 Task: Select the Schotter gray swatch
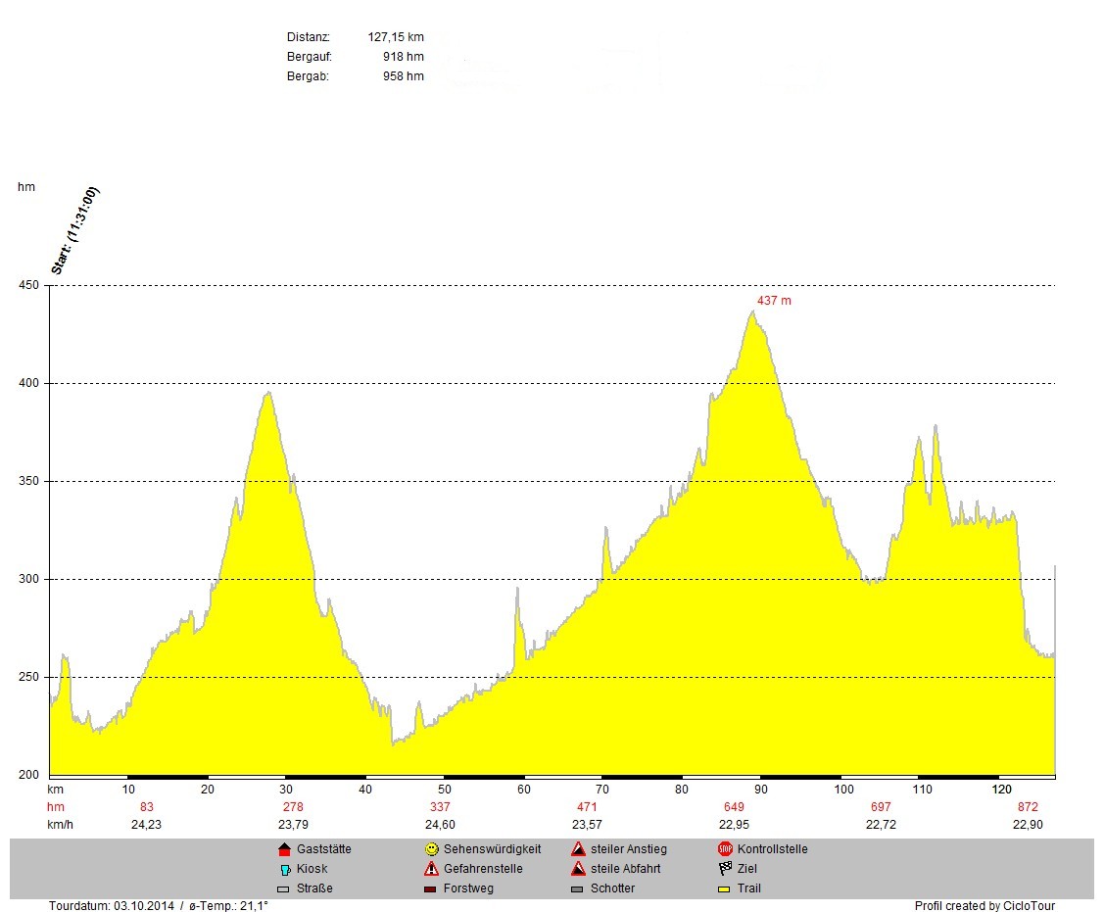(578, 889)
